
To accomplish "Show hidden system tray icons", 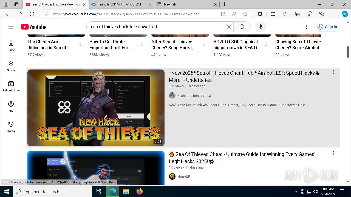I will (x=296, y=192).
